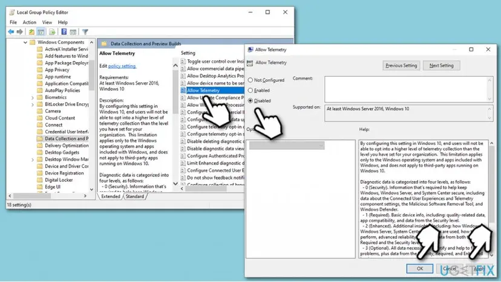The width and height of the screenshot is (501, 282).
Task: Switch to the Standard tab
Action: (135, 196)
